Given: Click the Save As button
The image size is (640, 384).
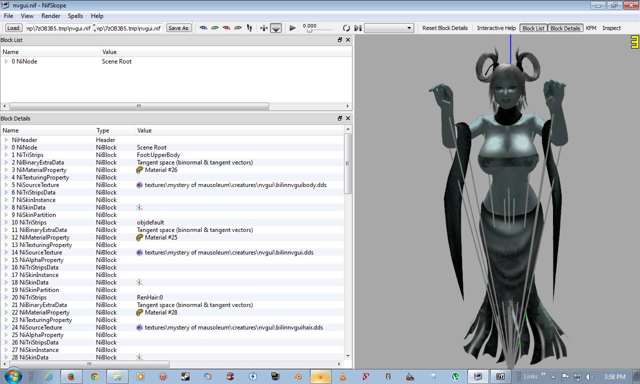Looking at the screenshot, I should [x=178, y=28].
